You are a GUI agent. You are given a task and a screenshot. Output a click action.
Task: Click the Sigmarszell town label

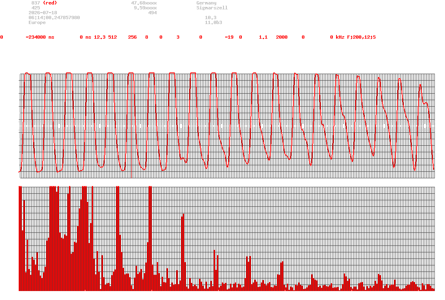(212, 8)
